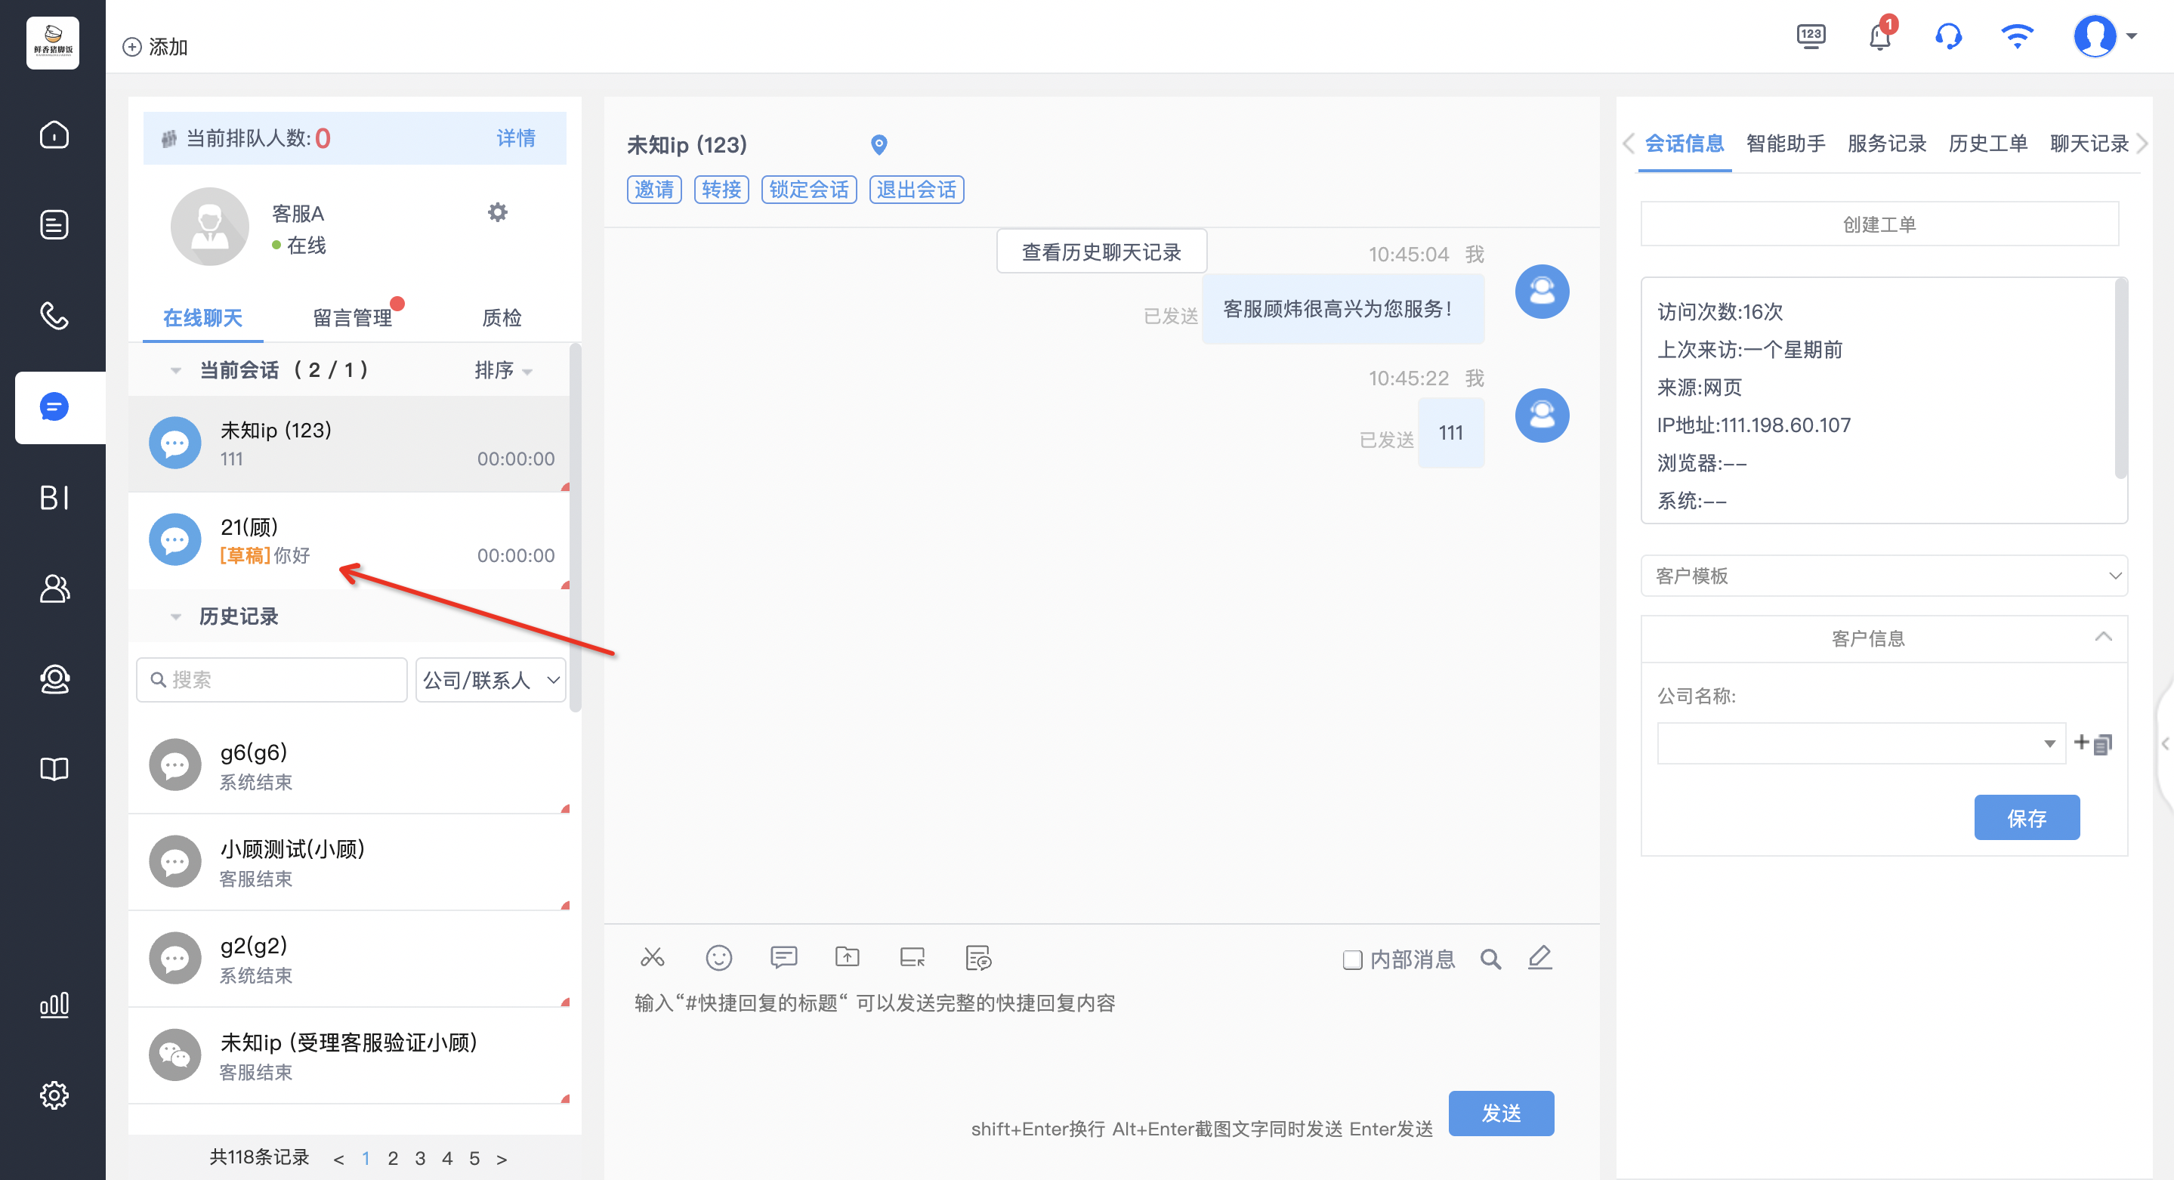Open agent settings gear beside 客服A
The image size is (2174, 1180).
point(498,212)
